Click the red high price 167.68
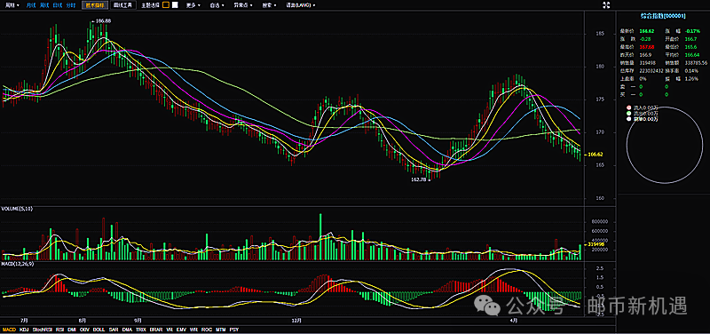 pyautogui.click(x=647, y=47)
